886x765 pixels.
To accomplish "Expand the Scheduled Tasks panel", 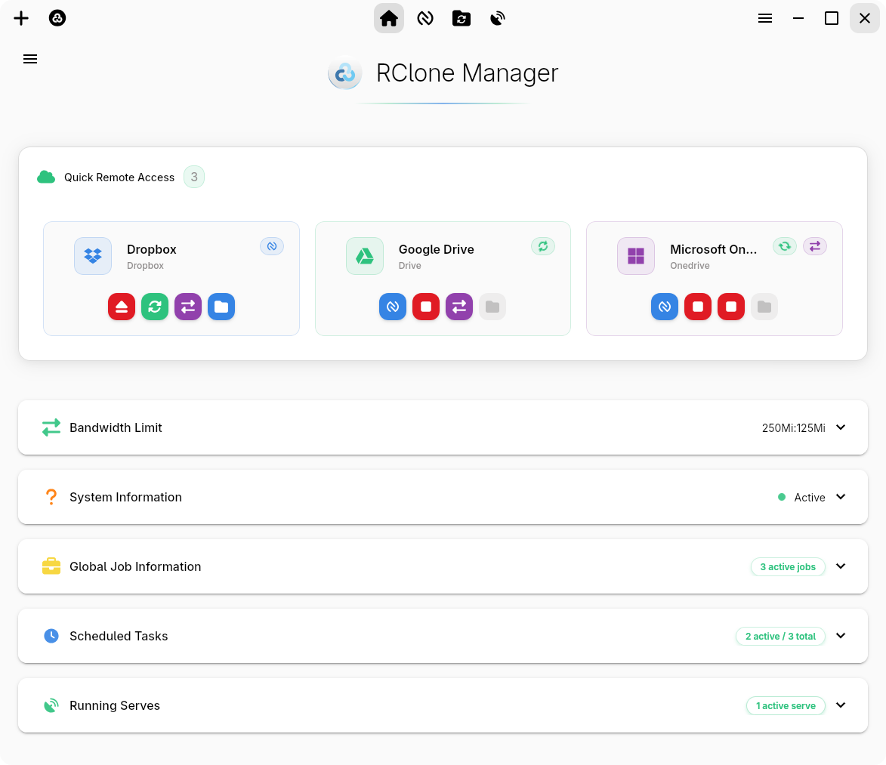I will tap(841, 636).
